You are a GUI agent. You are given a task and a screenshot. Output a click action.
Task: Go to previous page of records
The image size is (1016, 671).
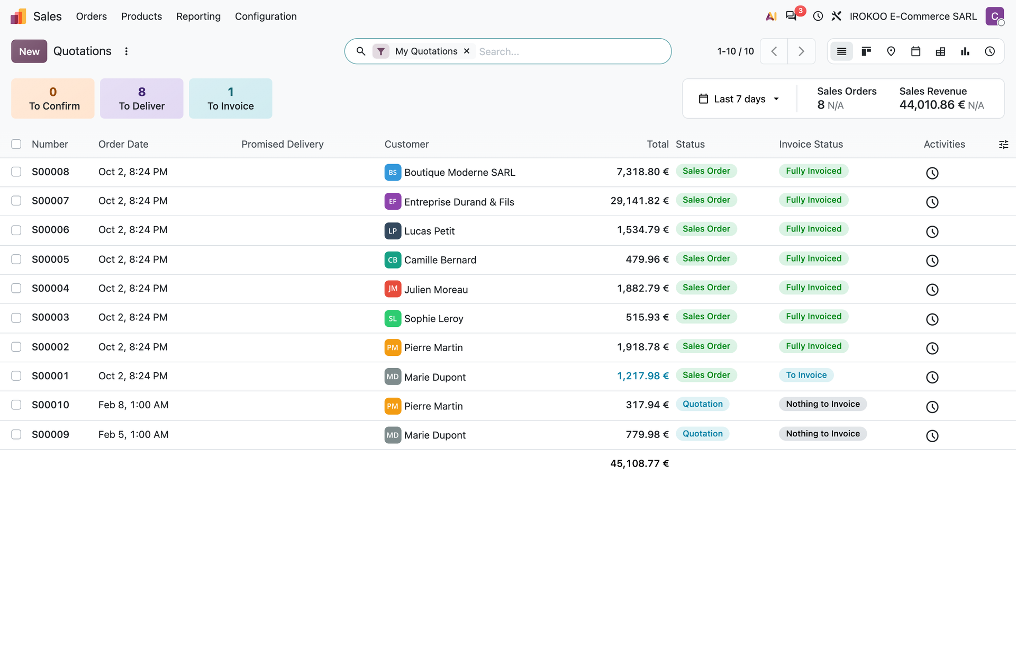click(x=774, y=51)
